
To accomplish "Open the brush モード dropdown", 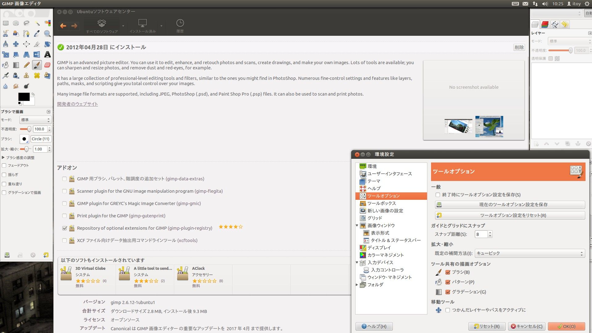I will click(x=35, y=120).
